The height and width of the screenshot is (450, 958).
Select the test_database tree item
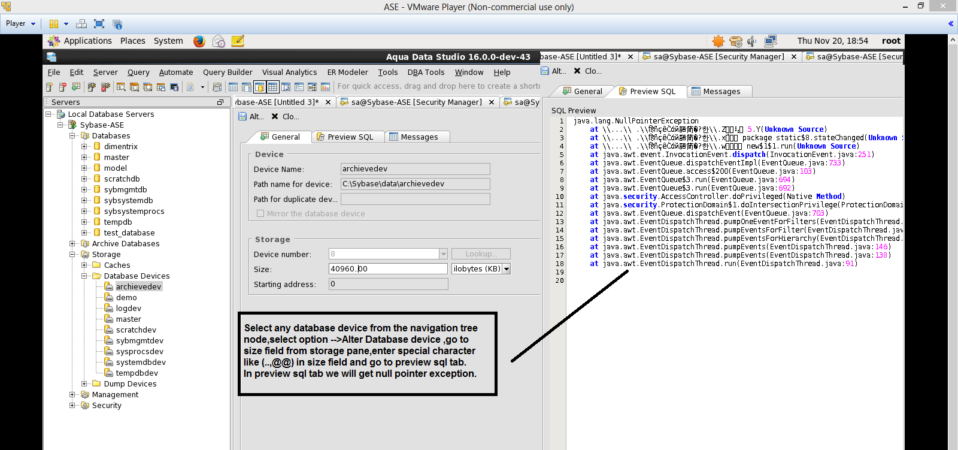129,233
